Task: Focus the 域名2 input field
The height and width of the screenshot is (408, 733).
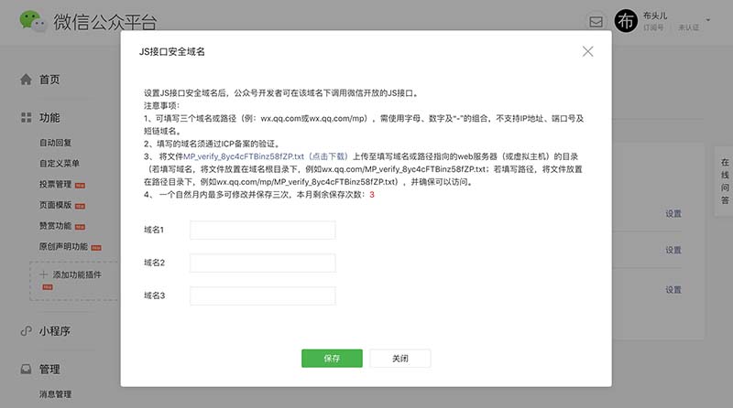Action: [x=263, y=263]
